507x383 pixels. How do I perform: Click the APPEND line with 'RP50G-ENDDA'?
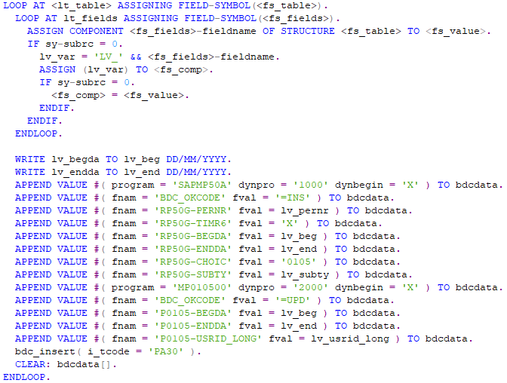tap(207, 250)
